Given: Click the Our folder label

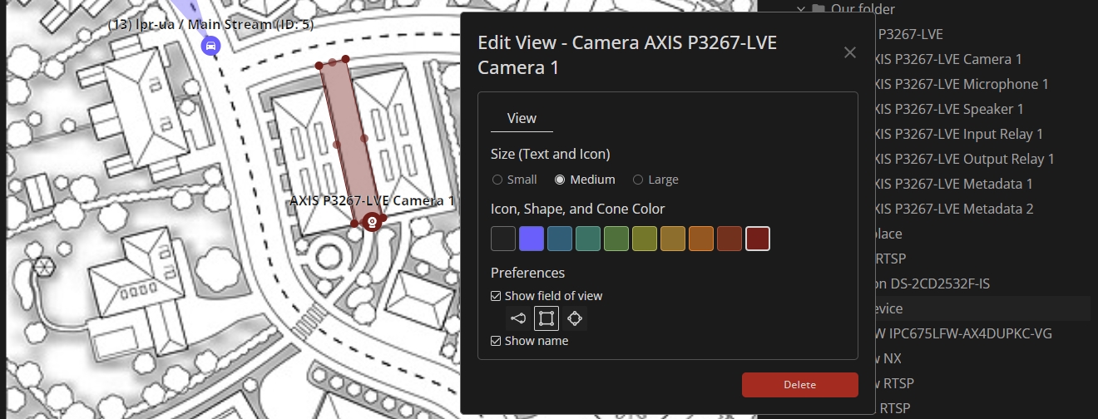Looking at the screenshot, I should coord(863,9).
